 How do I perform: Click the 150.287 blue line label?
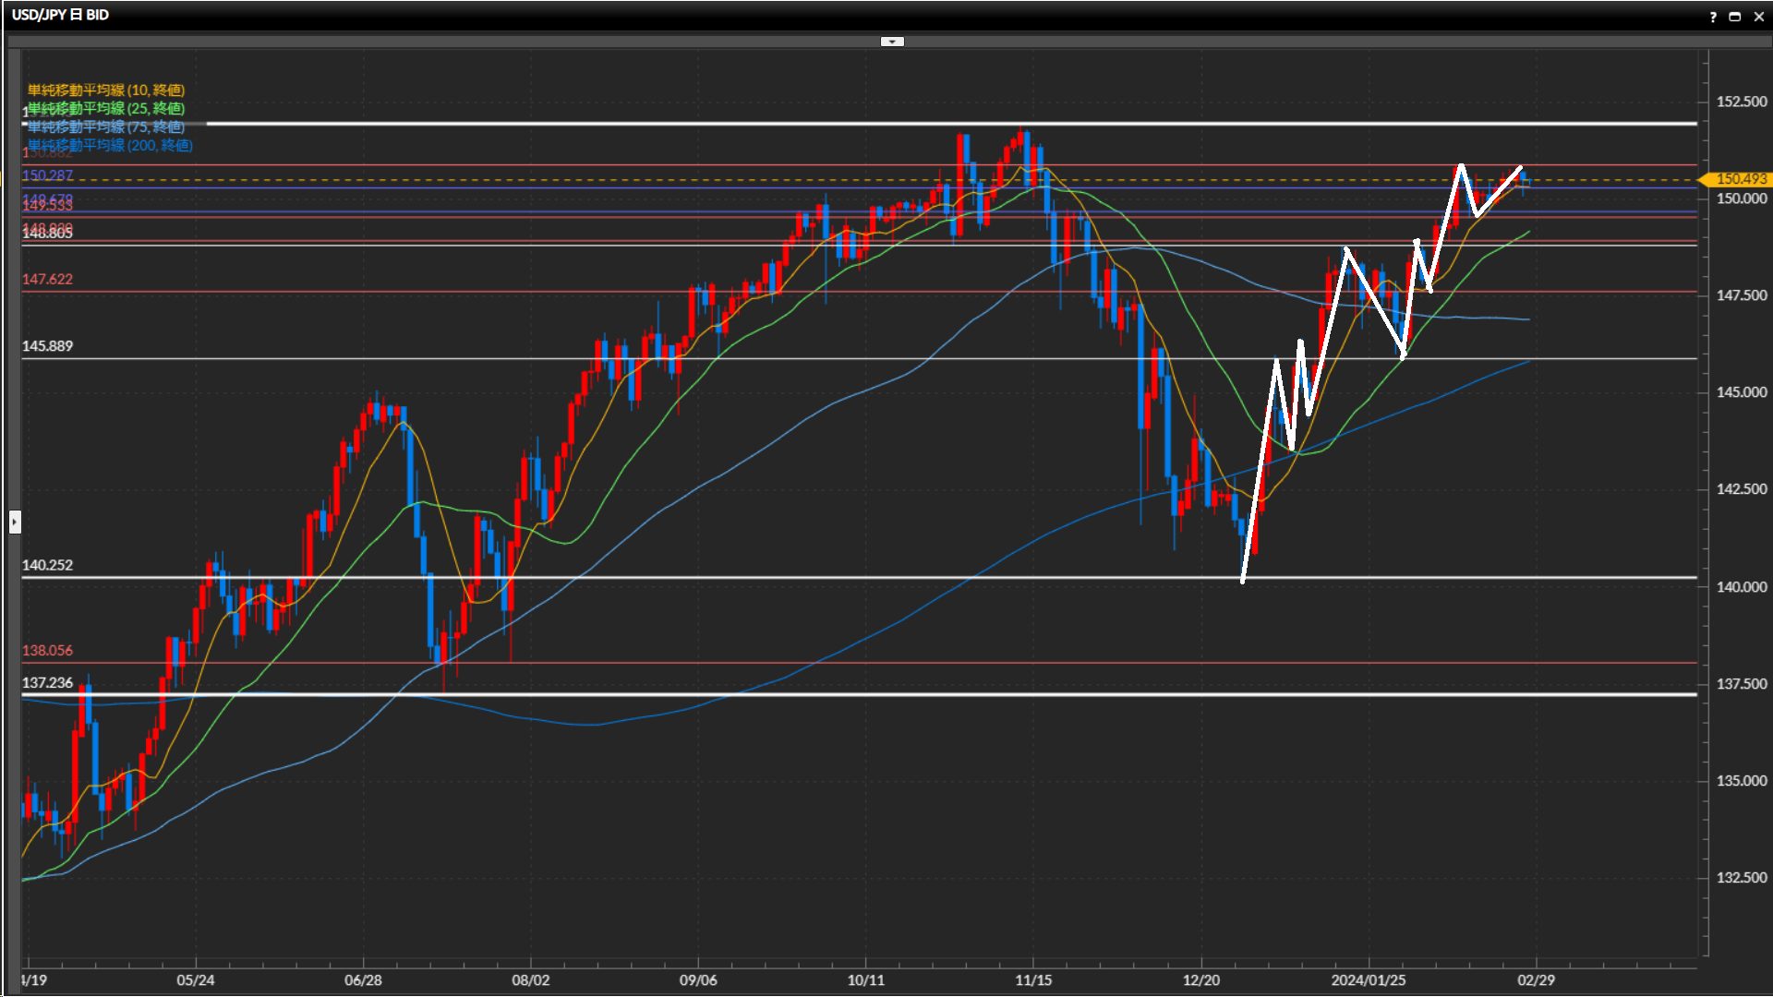tap(47, 175)
